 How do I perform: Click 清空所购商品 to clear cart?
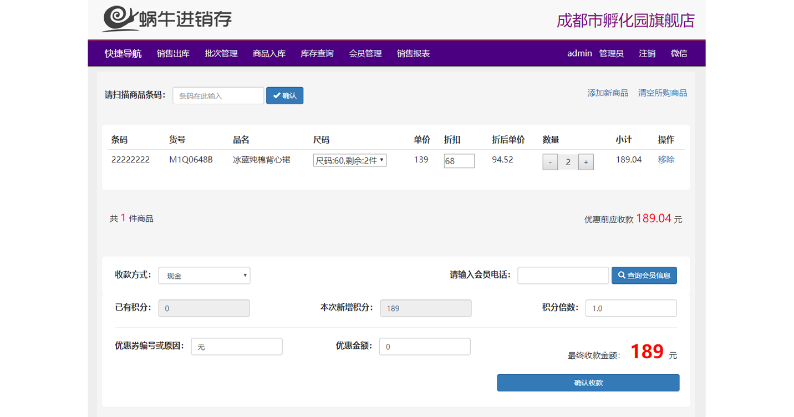[663, 93]
